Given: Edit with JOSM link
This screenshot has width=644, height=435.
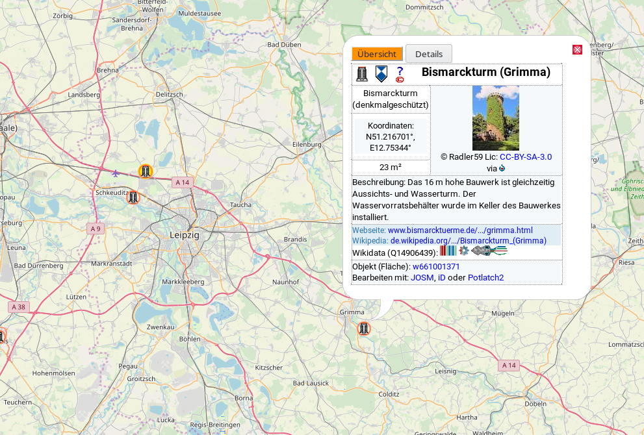Looking at the screenshot, I should (x=422, y=277).
